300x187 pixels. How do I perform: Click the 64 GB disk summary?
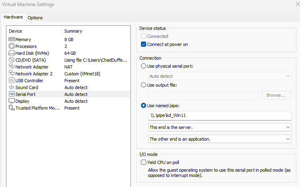tap(70, 53)
